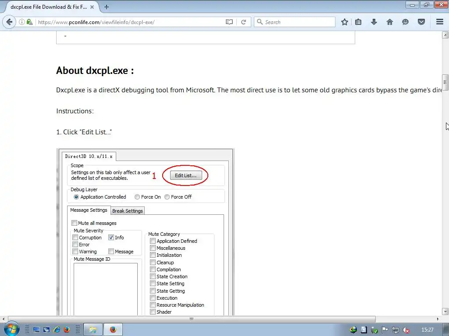Check Application Defined mute category
The image size is (449, 336).
153,241
